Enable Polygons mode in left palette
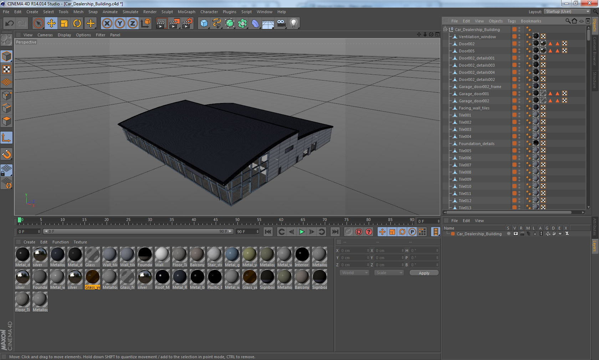 (x=6, y=121)
